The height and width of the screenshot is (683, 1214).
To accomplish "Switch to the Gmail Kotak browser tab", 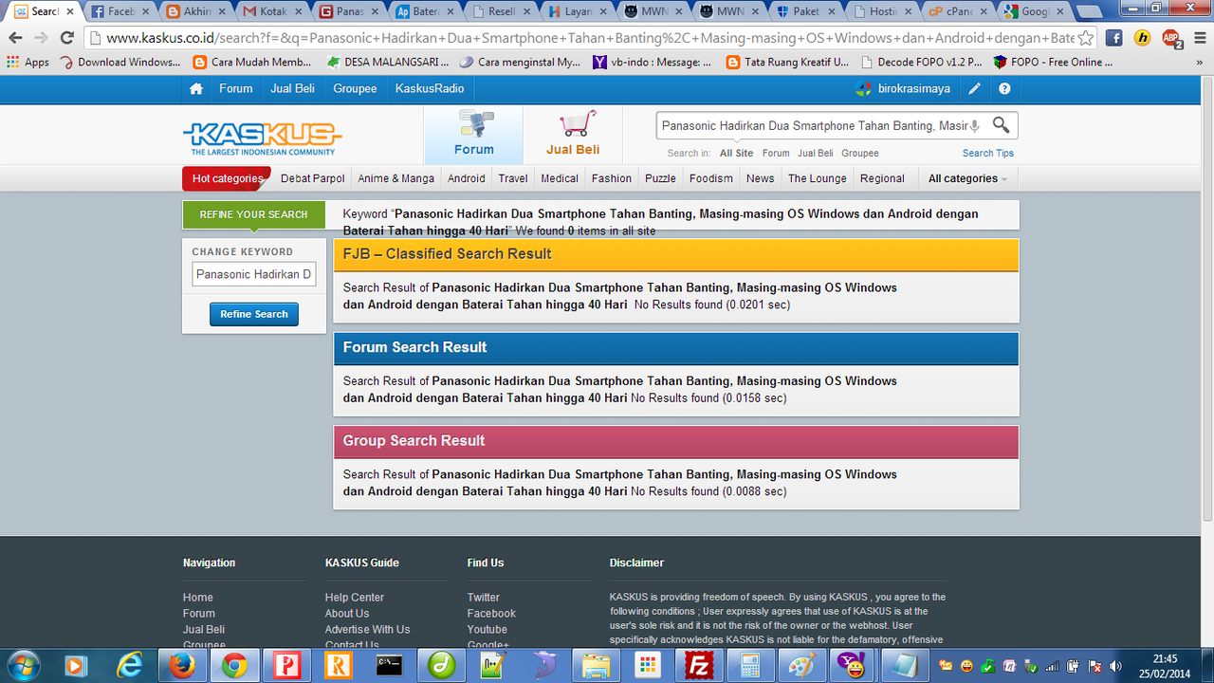I will click(x=273, y=12).
